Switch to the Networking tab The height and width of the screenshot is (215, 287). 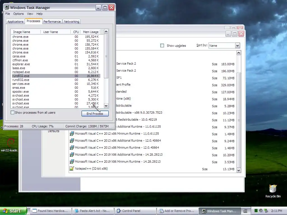[x=71, y=22]
